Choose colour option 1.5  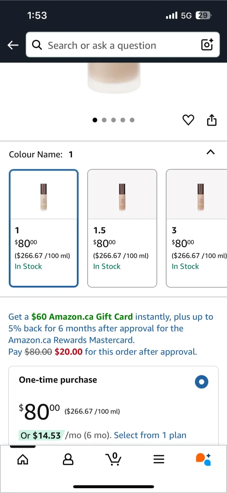(122, 228)
